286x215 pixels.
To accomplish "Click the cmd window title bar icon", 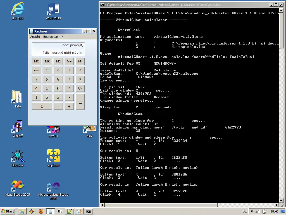I will [102, 5].
